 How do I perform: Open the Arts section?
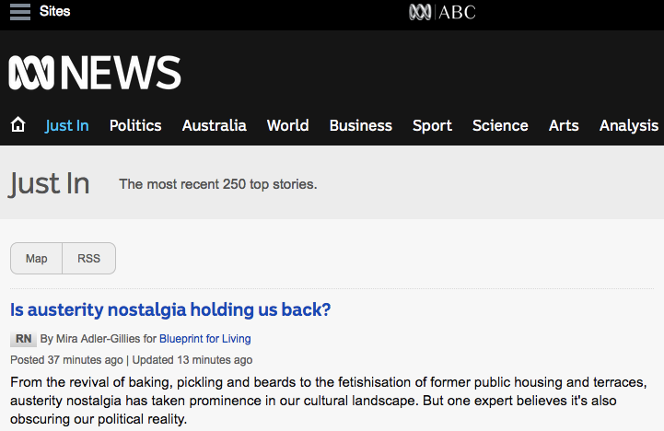coord(564,126)
